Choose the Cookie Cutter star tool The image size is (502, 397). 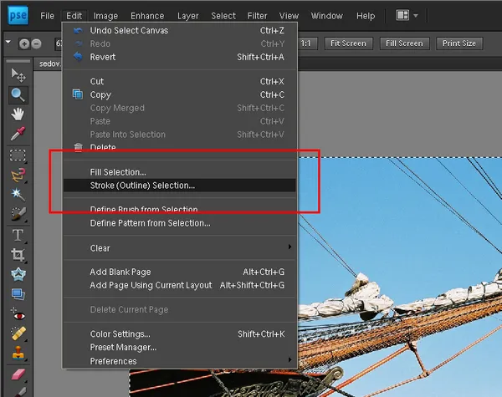18,274
